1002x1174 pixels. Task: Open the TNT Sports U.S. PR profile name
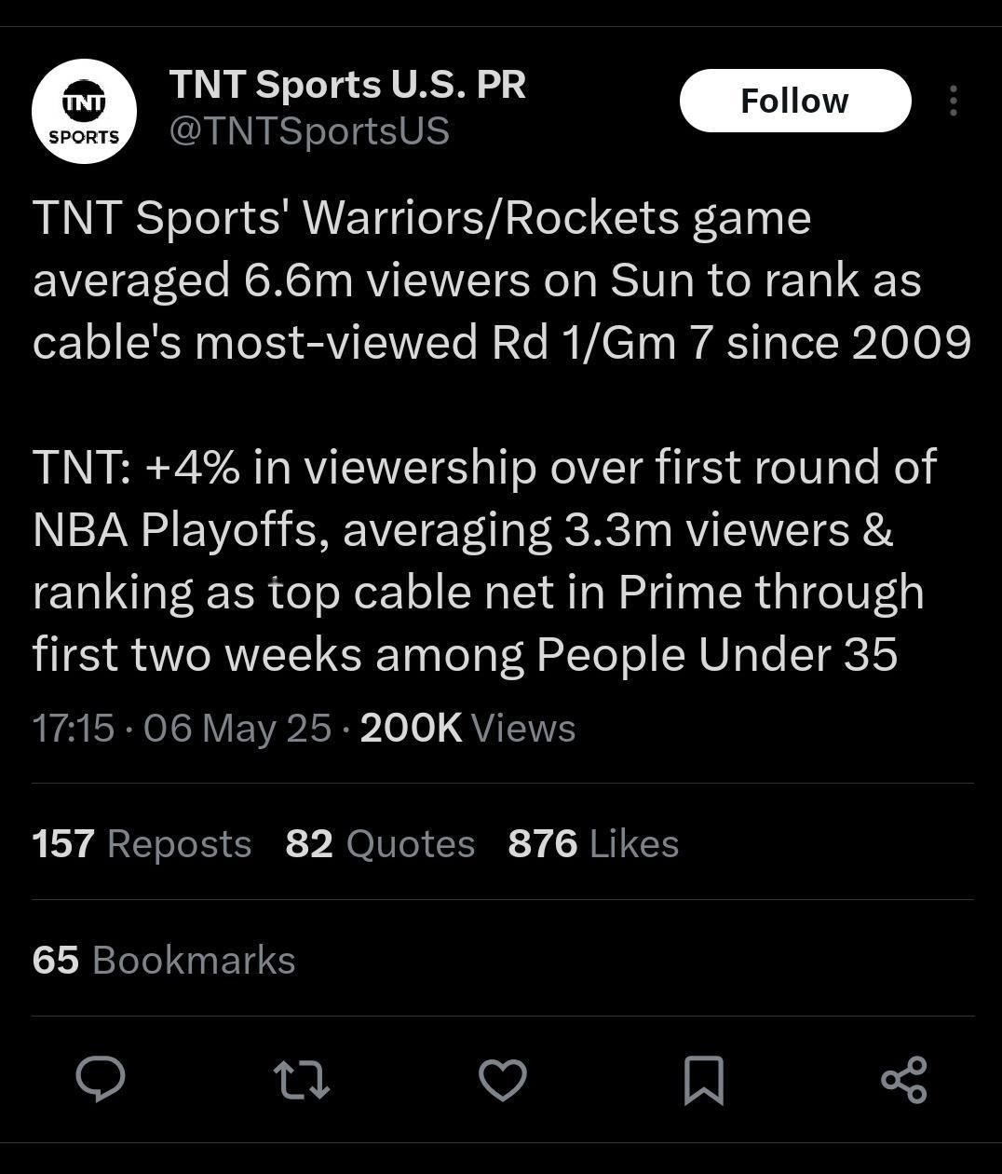click(347, 85)
